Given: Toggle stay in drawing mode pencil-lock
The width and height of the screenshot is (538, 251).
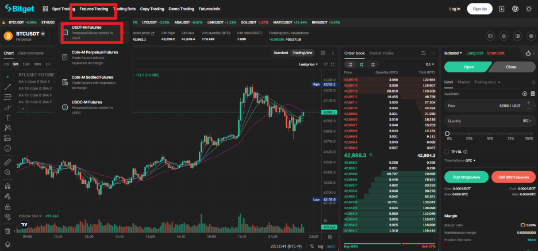Looking at the screenshot, I should [x=7, y=196].
